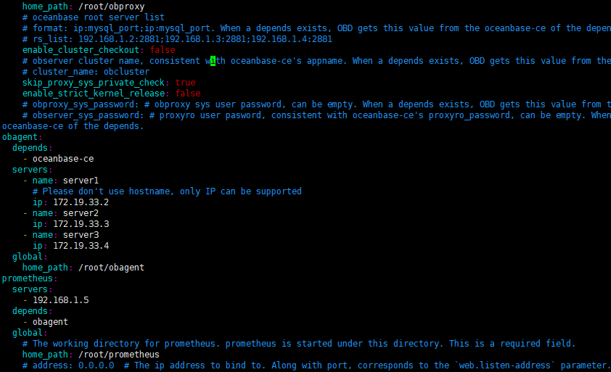The width and height of the screenshot is (611, 372).
Task: Click the /root/prometheus home path
Action: 119,355
